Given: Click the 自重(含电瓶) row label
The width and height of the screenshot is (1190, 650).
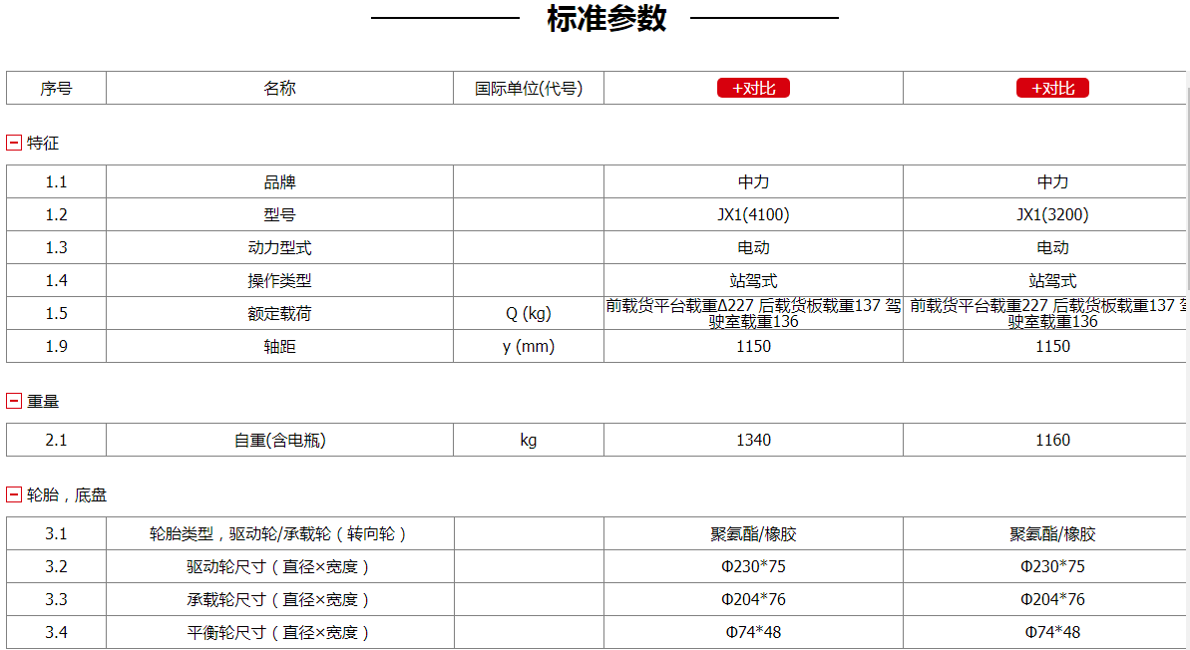Looking at the screenshot, I should [279, 440].
